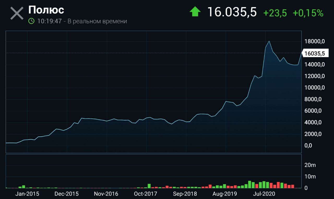Click the current price 16.035,5 in header
Viewport: 334px width, 199px height.
pyautogui.click(x=232, y=12)
